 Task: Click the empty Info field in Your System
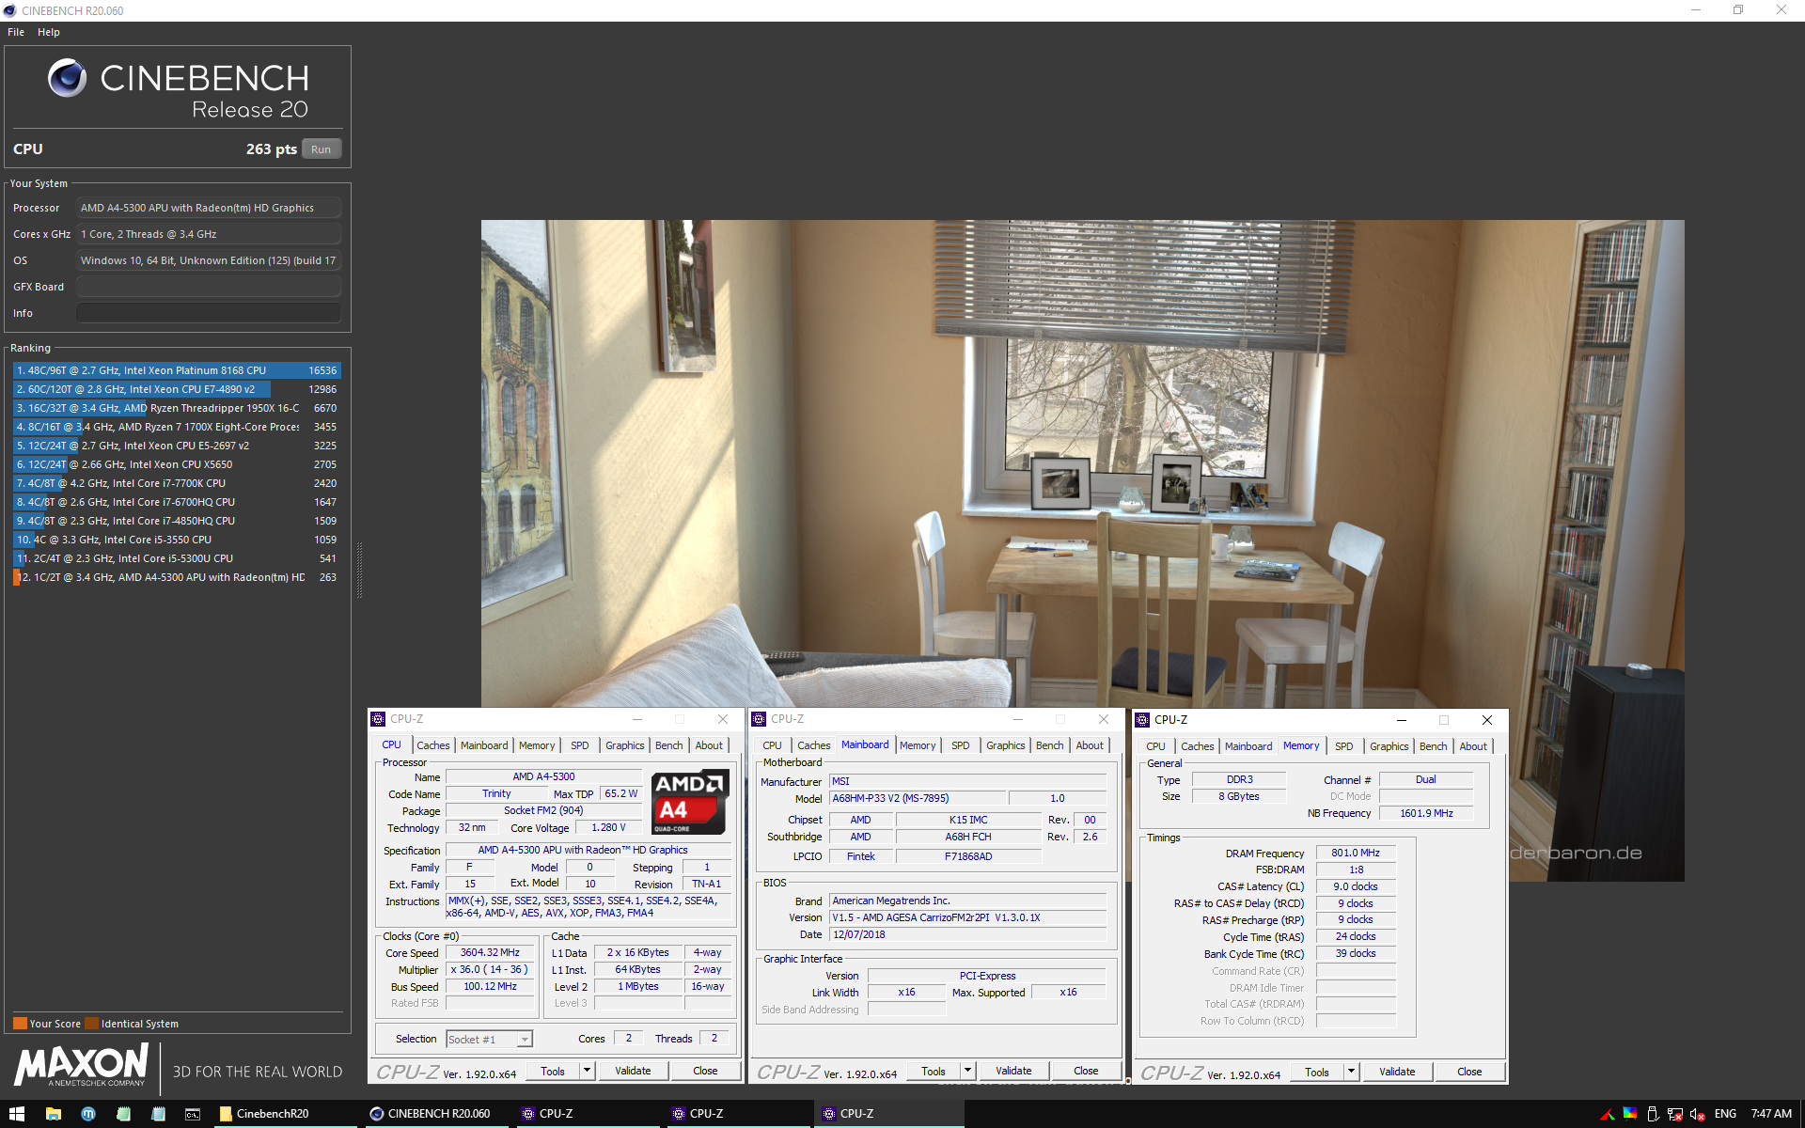point(209,313)
